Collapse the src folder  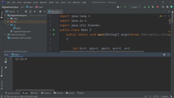8,25
